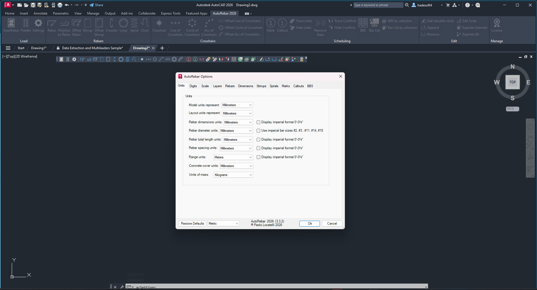Select the Spiral rebar tool
537x290 pixels.
tap(134, 25)
